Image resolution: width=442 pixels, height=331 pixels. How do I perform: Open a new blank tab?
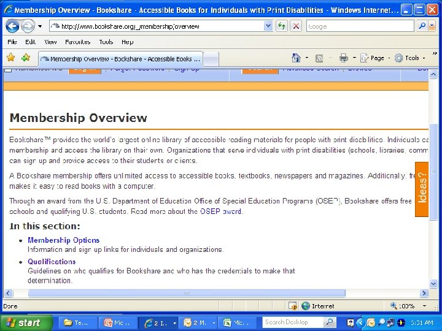pyautogui.click(x=211, y=59)
